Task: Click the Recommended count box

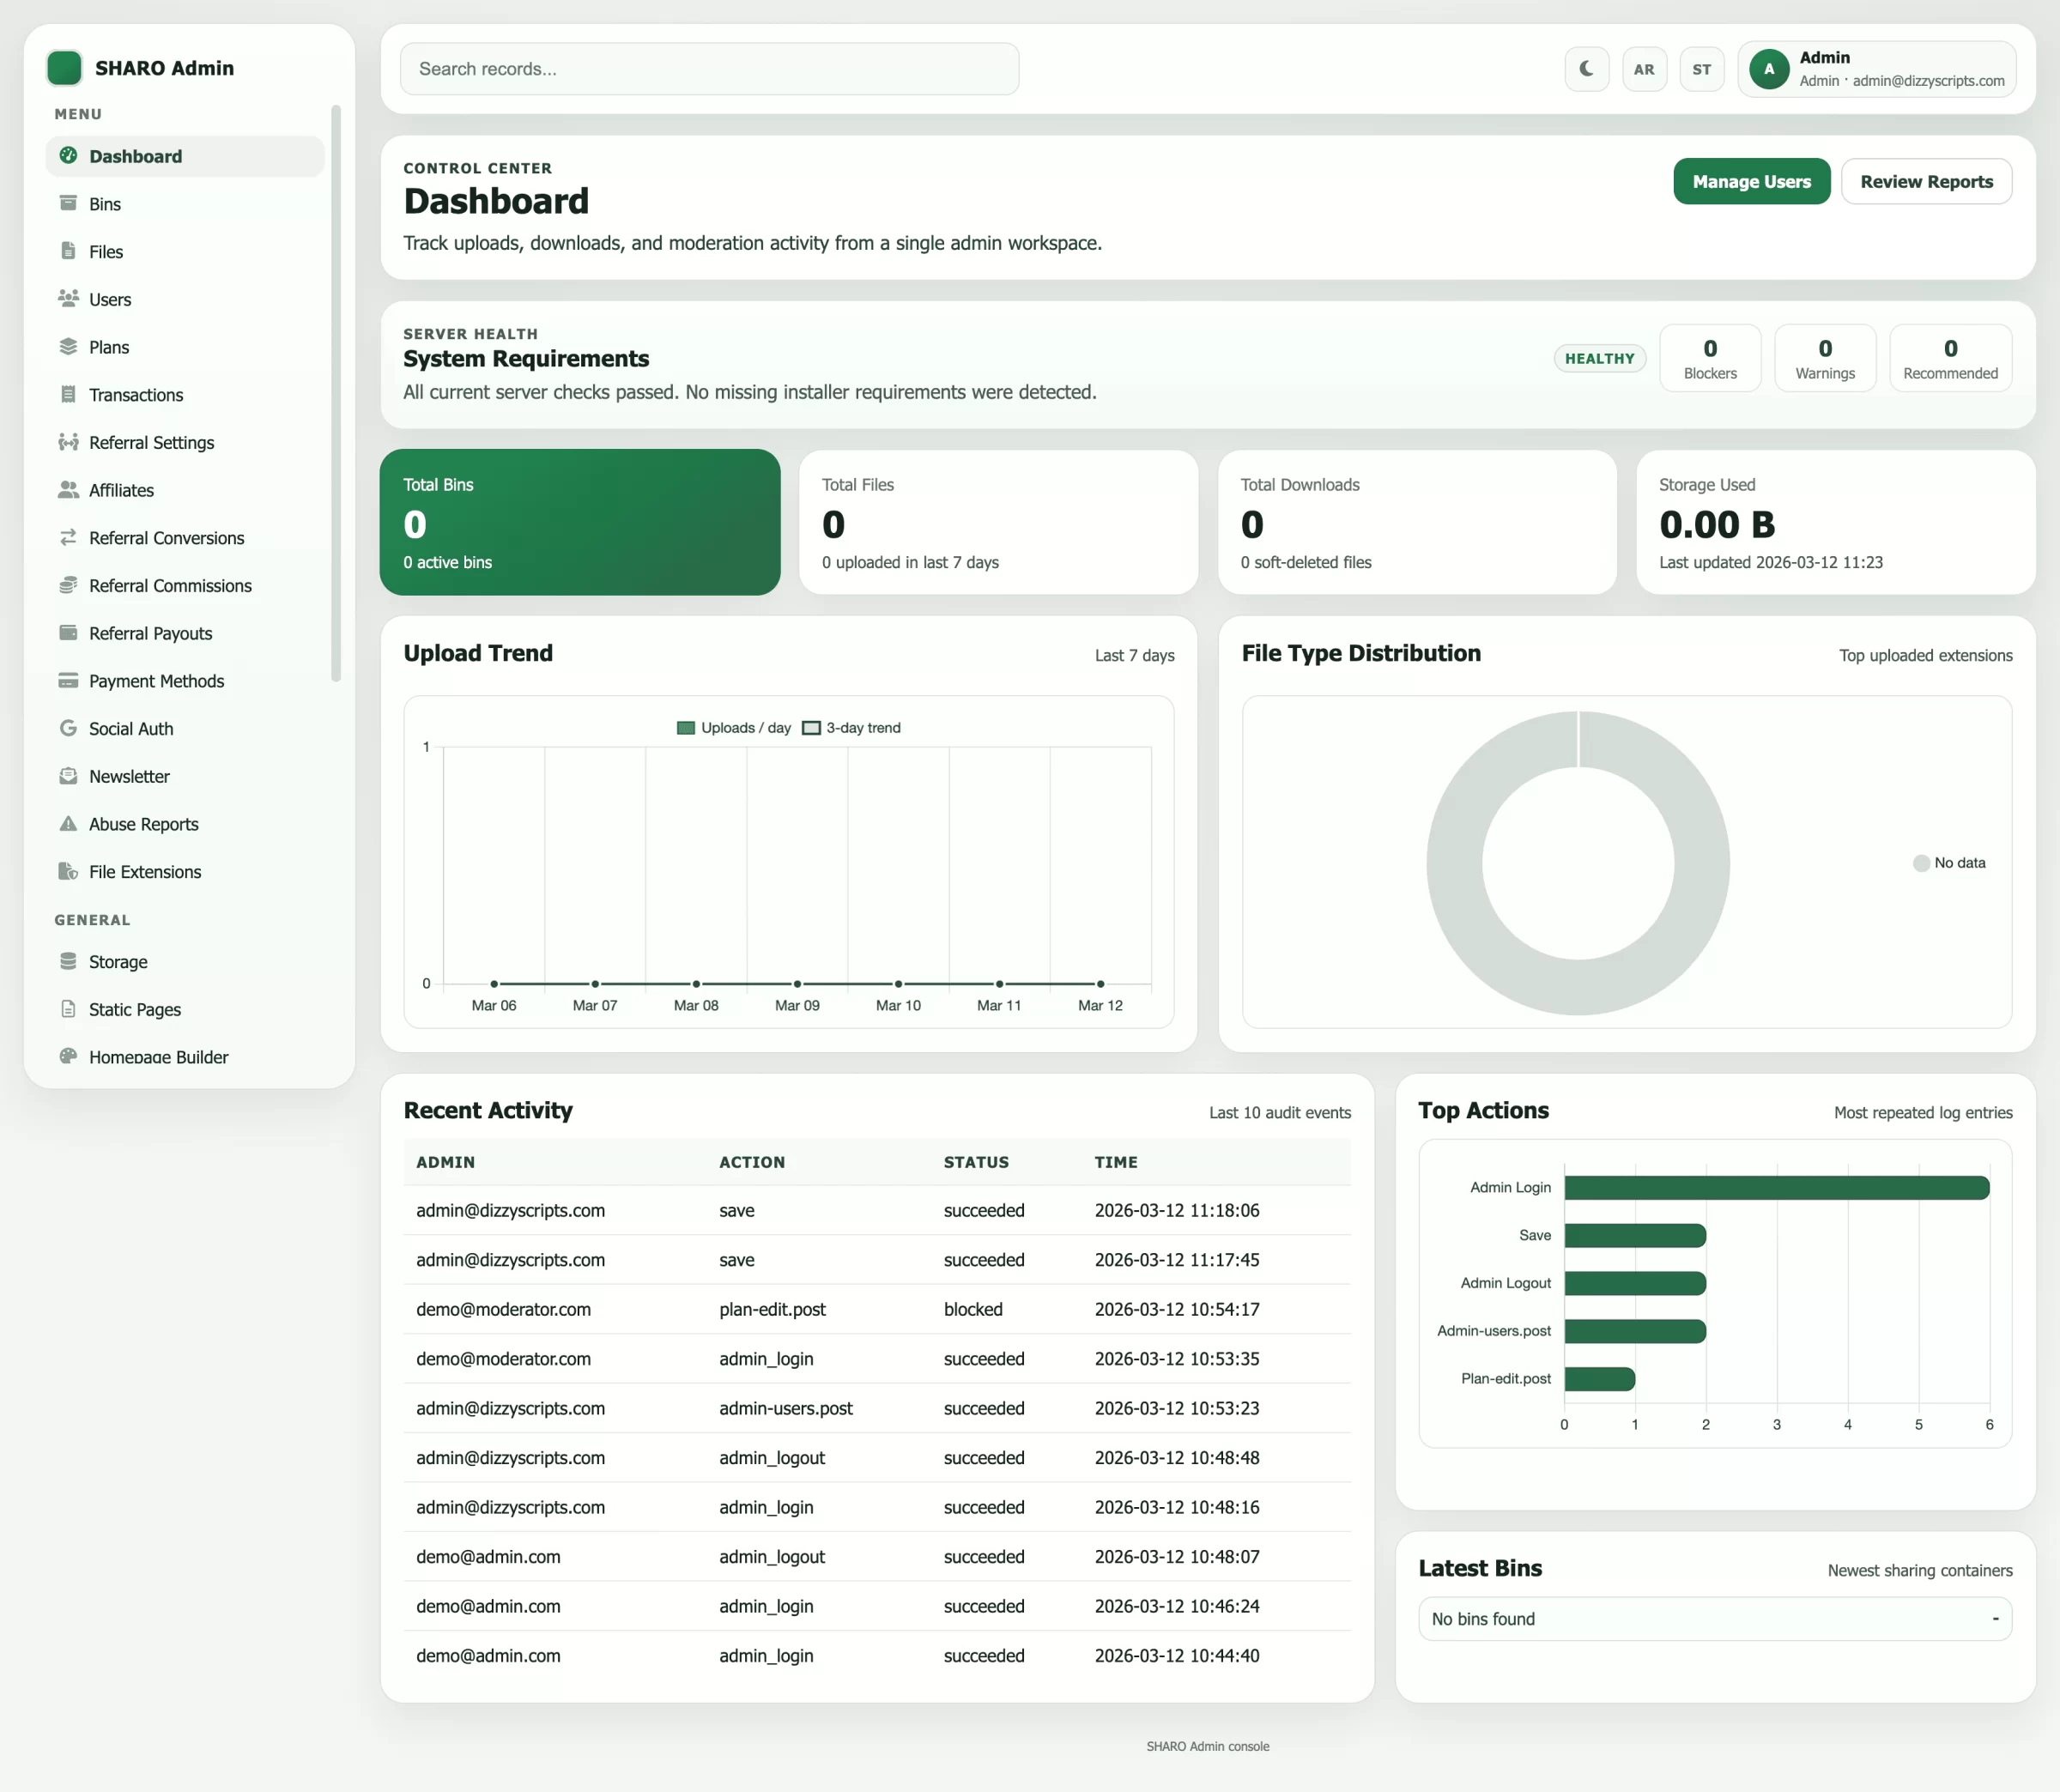Action: pyautogui.click(x=1950, y=358)
